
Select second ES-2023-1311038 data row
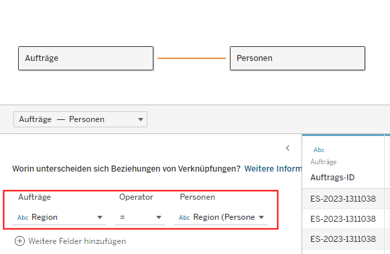tap(343, 219)
